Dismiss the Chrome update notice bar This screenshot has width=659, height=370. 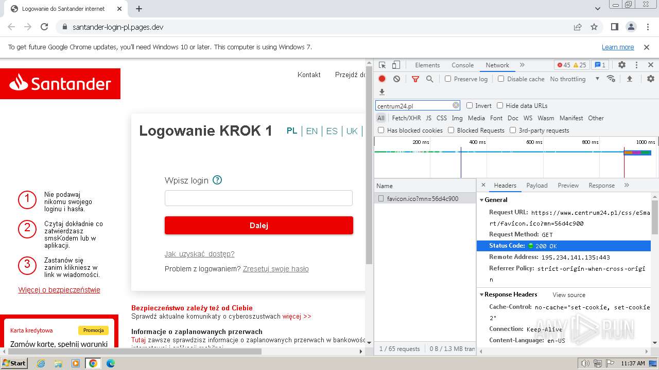[x=647, y=47]
